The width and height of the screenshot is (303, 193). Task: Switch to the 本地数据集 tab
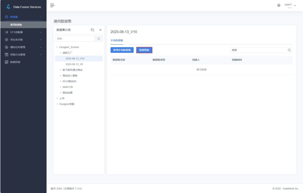(117, 41)
